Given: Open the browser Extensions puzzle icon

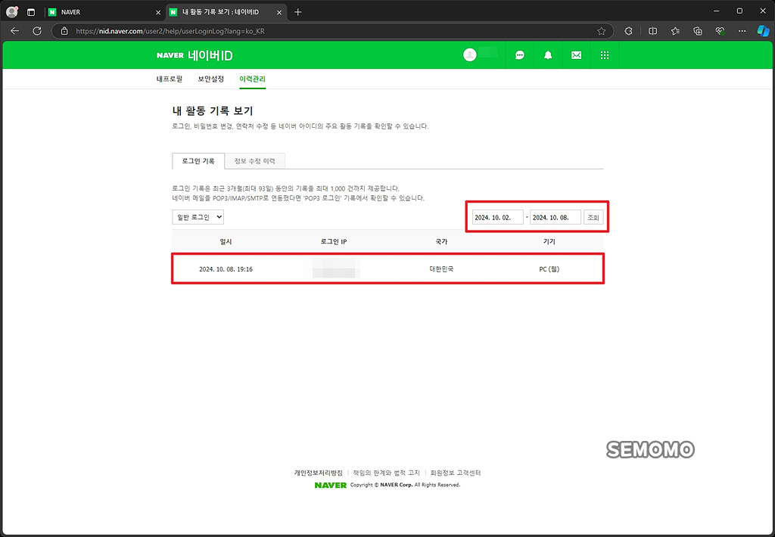Looking at the screenshot, I should click(628, 31).
